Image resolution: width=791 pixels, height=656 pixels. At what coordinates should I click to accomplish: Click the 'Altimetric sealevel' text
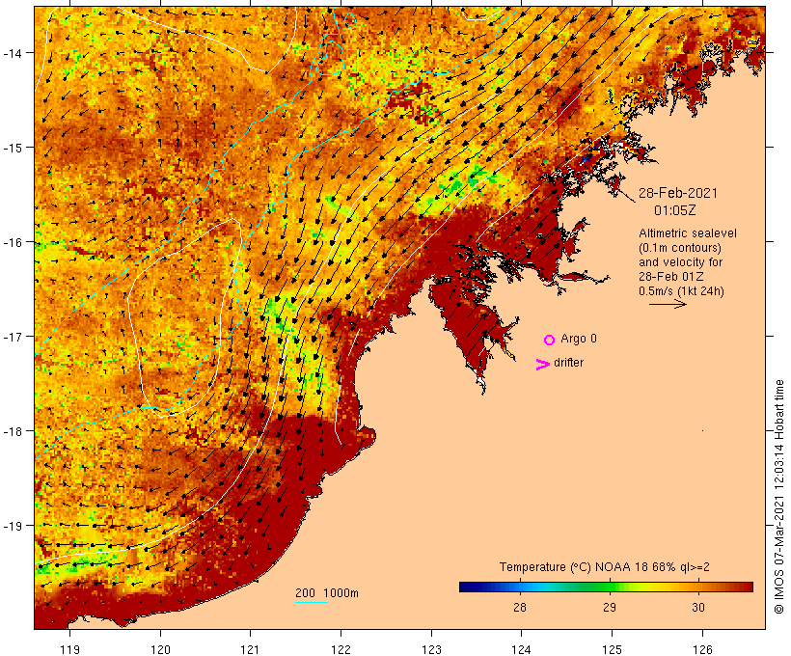687,233
